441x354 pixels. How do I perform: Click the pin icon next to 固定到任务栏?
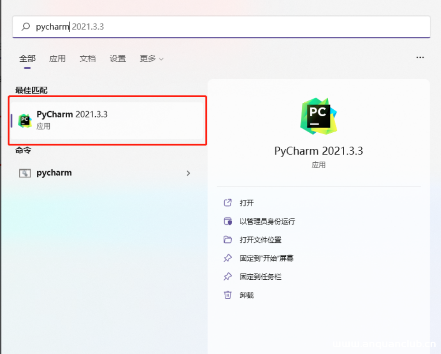pyautogui.click(x=228, y=276)
